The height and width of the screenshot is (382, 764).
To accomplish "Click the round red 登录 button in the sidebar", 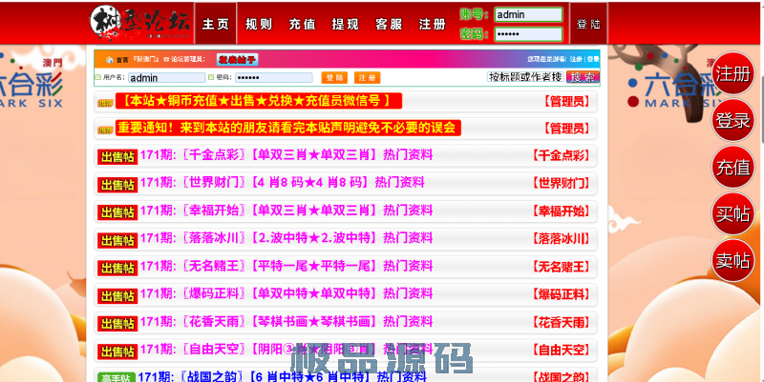I will [732, 121].
